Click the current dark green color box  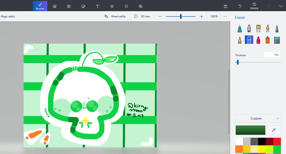(251, 130)
